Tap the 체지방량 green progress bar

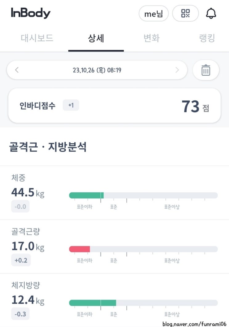click(x=92, y=303)
